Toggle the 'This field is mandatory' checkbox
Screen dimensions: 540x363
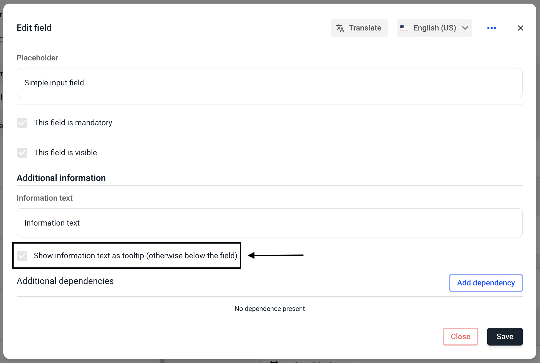22,123
